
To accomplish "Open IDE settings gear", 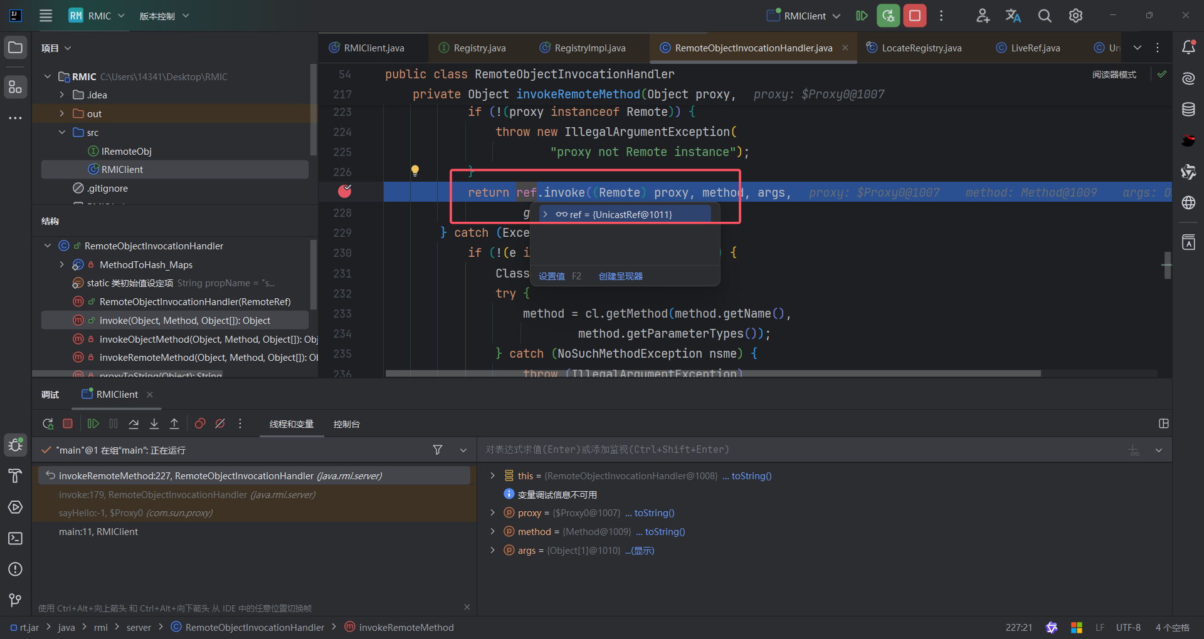I will [x=1075, y=16].
